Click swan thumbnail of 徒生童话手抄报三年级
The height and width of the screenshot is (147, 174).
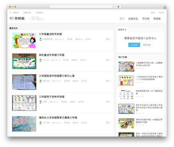[24, 61]
